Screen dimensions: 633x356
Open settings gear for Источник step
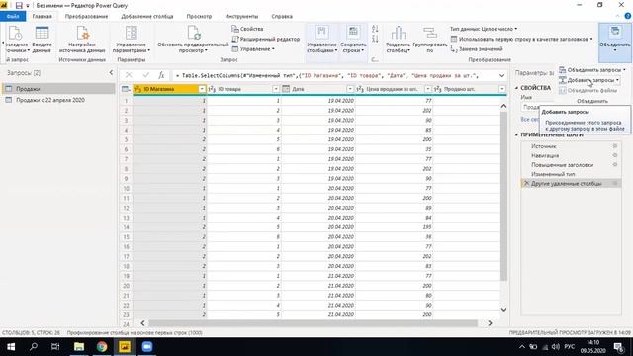(615, 146)
